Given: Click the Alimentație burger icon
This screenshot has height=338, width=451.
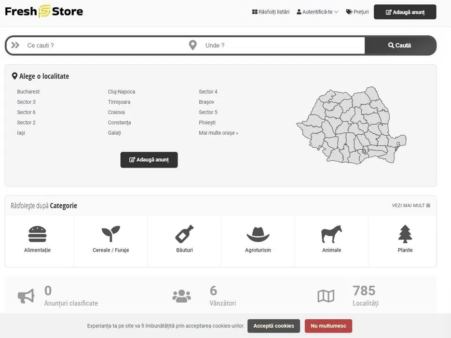Looking at the screenshot, I should [x=37, y=234].
